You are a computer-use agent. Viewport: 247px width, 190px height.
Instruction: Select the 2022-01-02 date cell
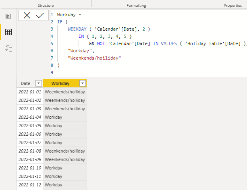(30, 100)
